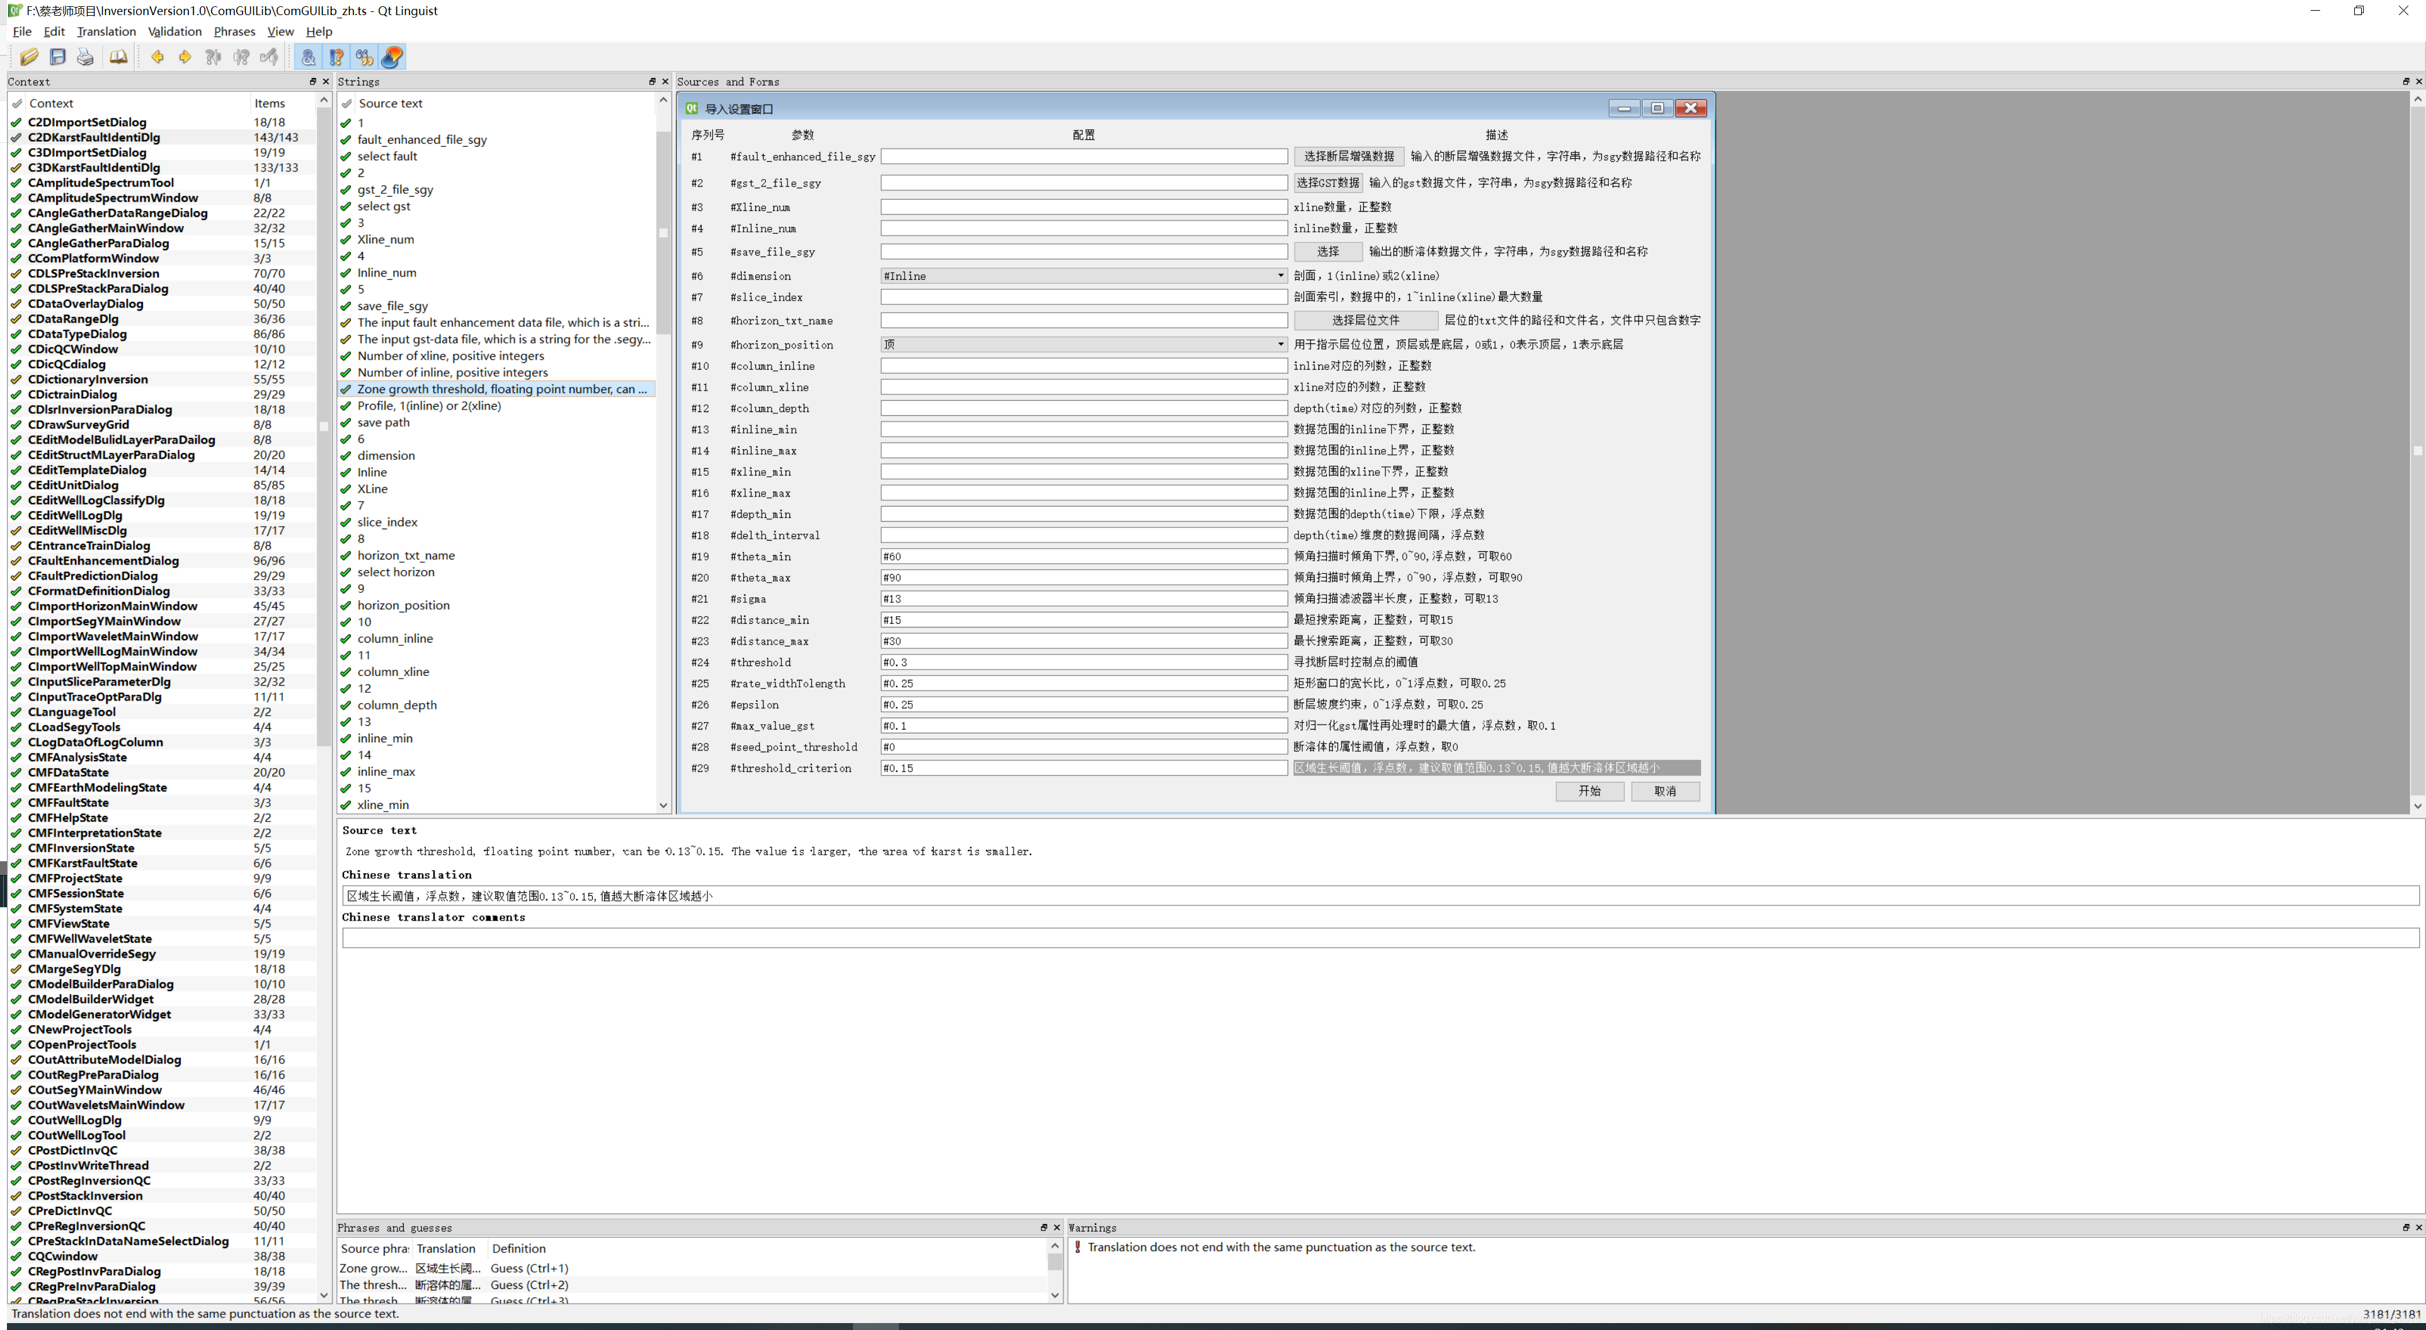Toggle ending punctuation validation icon
Screen dimensions: 2426x1330
336,57
